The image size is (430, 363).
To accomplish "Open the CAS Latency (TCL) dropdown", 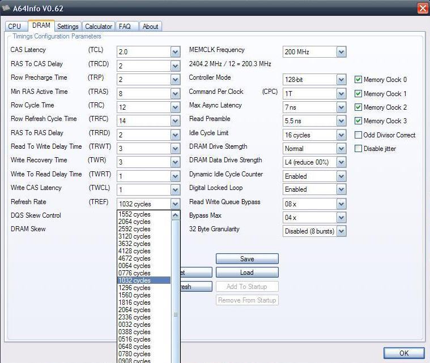I will point(175,52).
